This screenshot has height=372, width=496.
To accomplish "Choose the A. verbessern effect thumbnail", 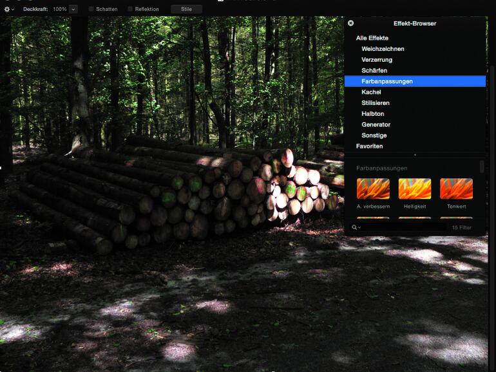I will coord(373,189).
